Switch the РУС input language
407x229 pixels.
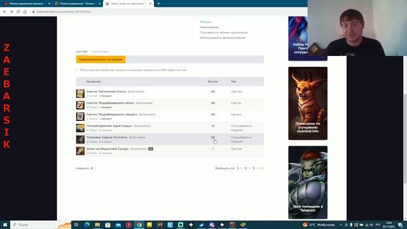pos(378,225)
